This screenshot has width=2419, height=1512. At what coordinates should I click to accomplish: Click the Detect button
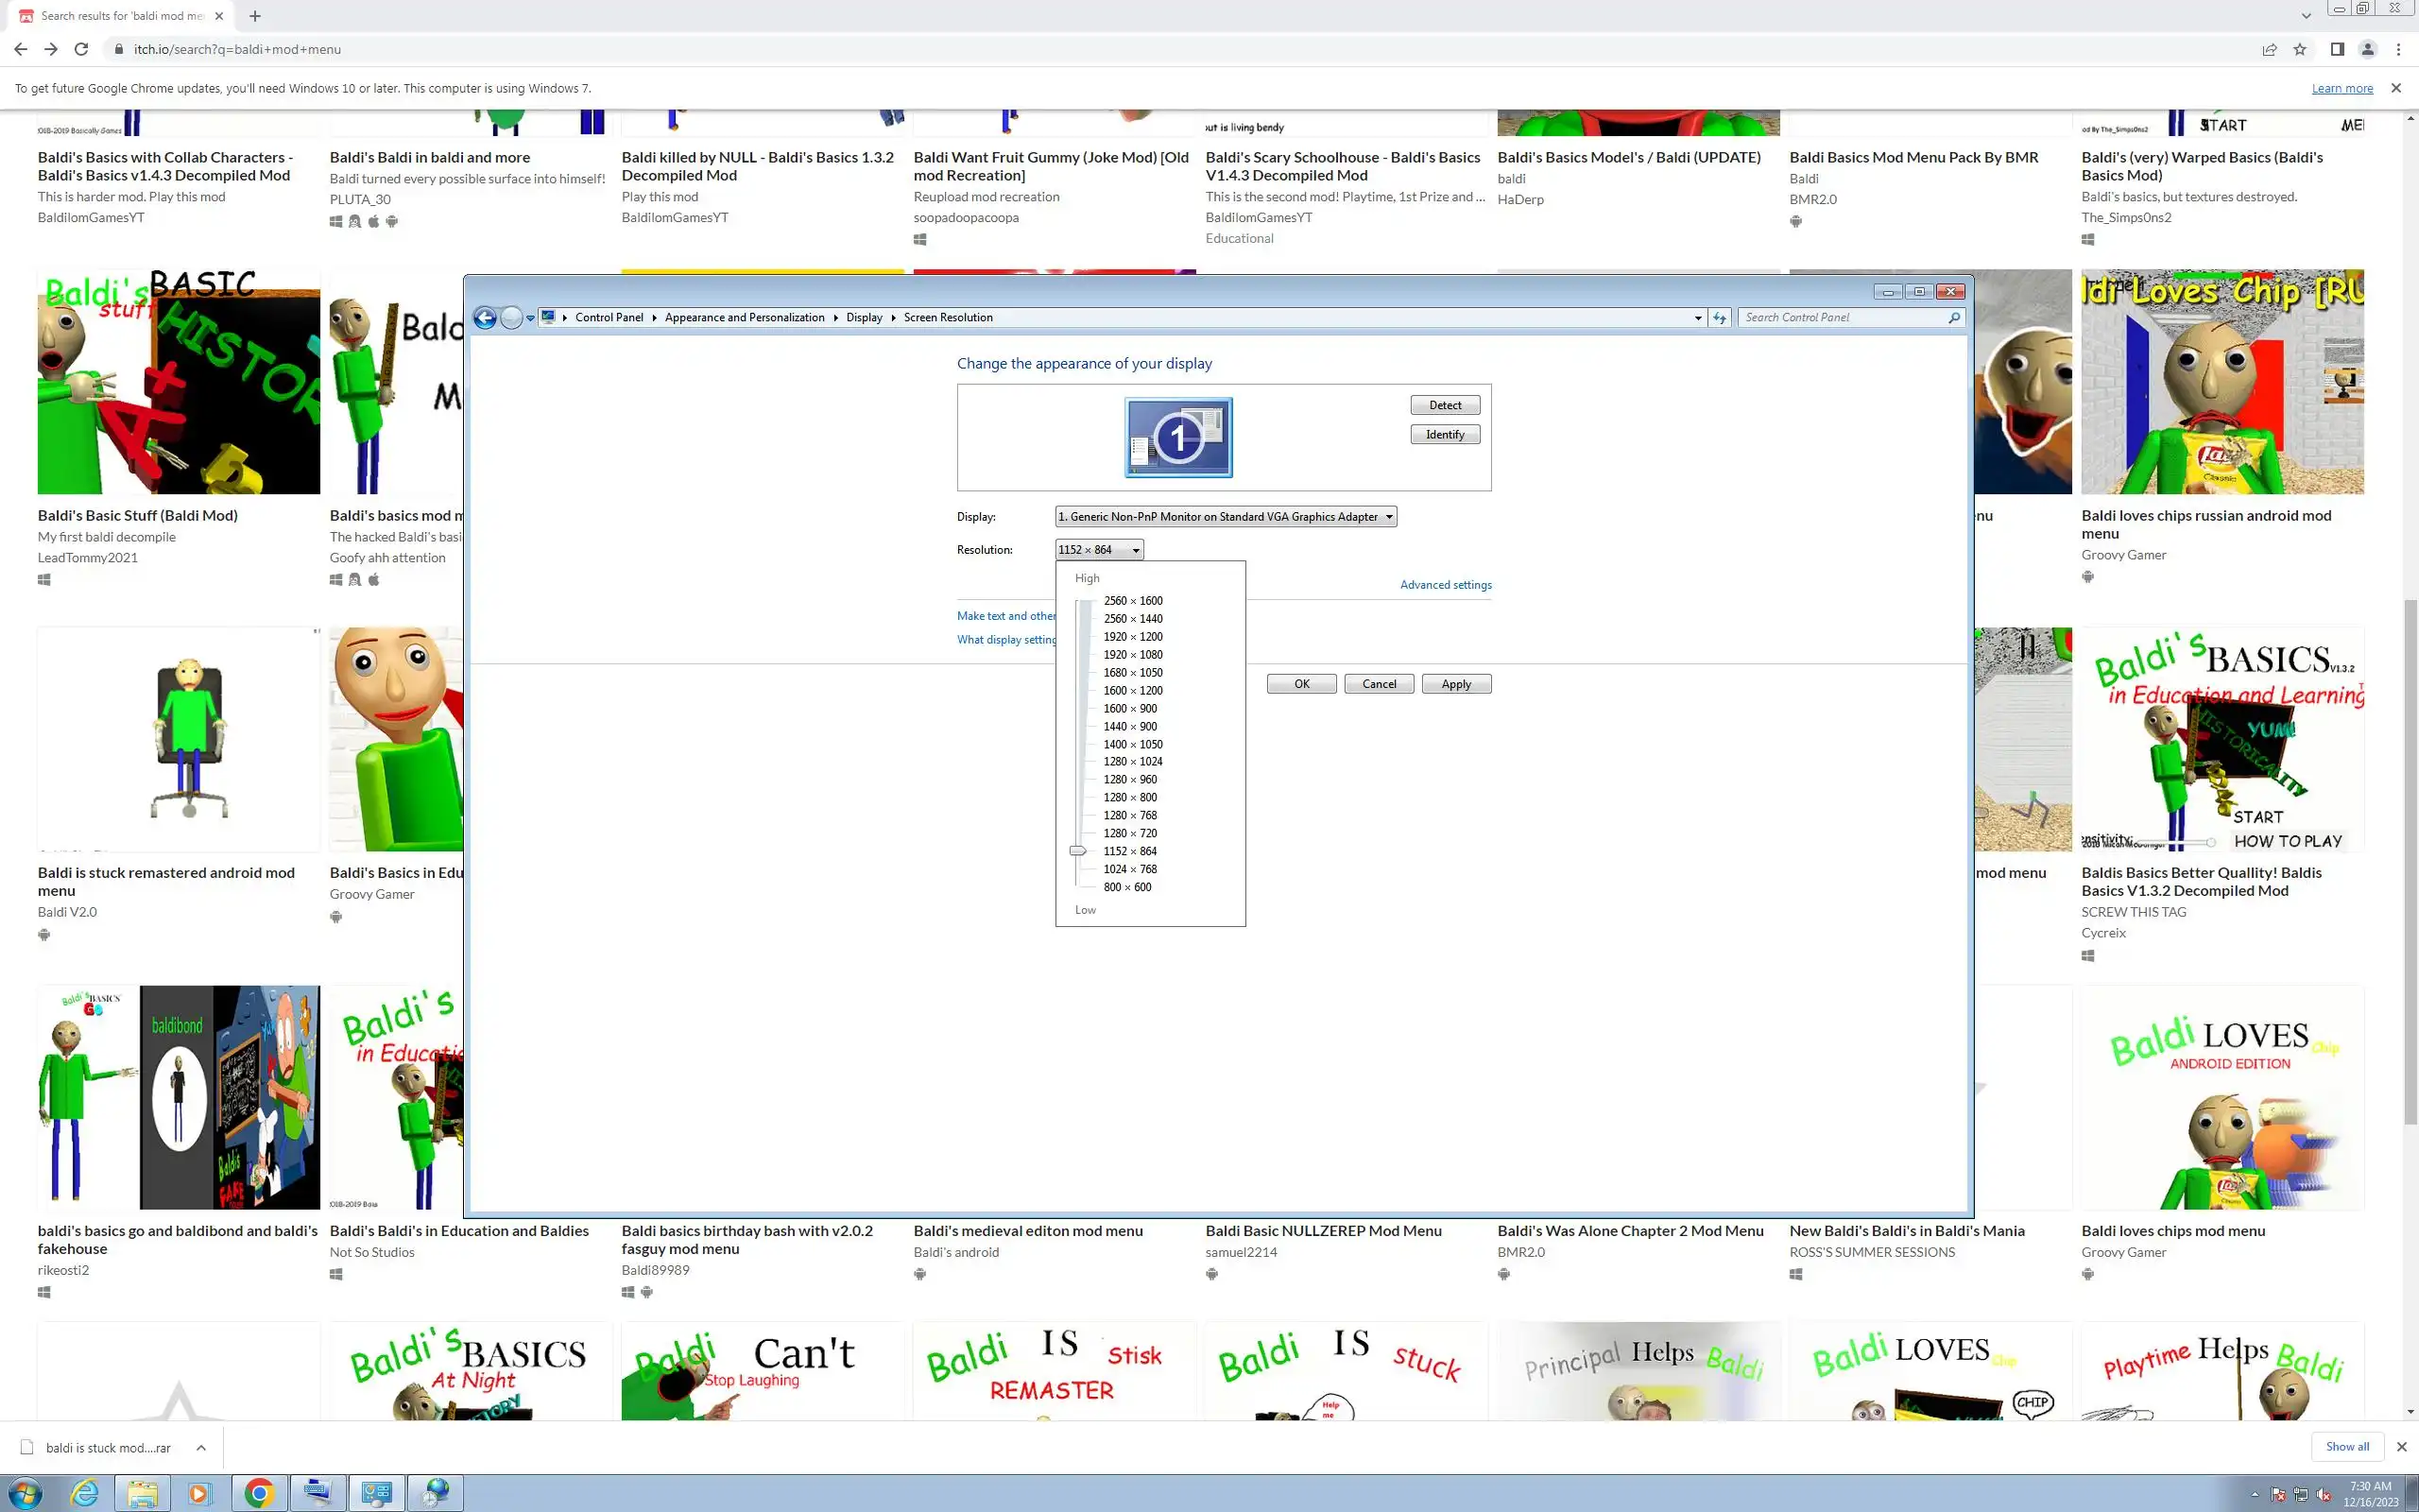click(1445, 405)
